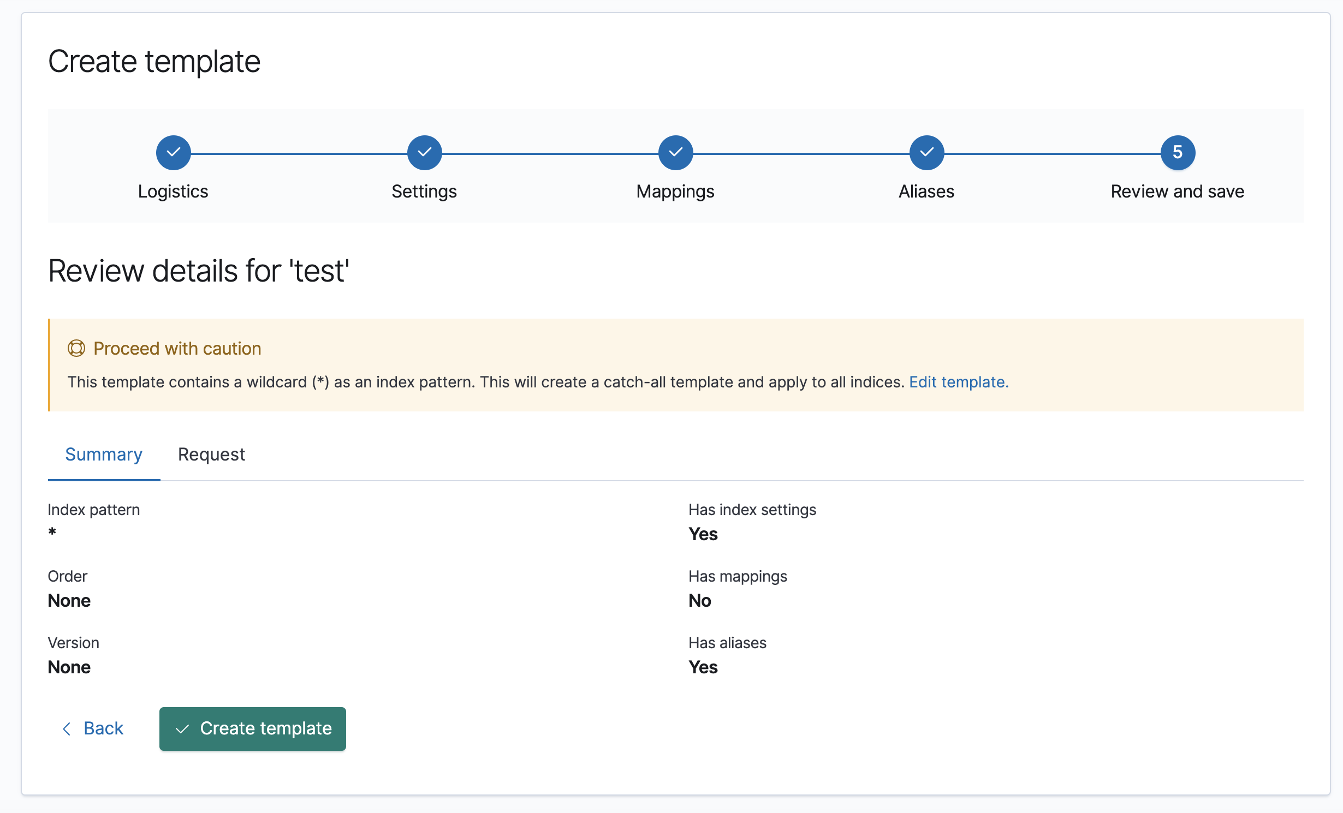Viewport: 1343px width, 813px height.
Task: Click the Logistics step checkmark circle
Action: click(x=173, y=153)
